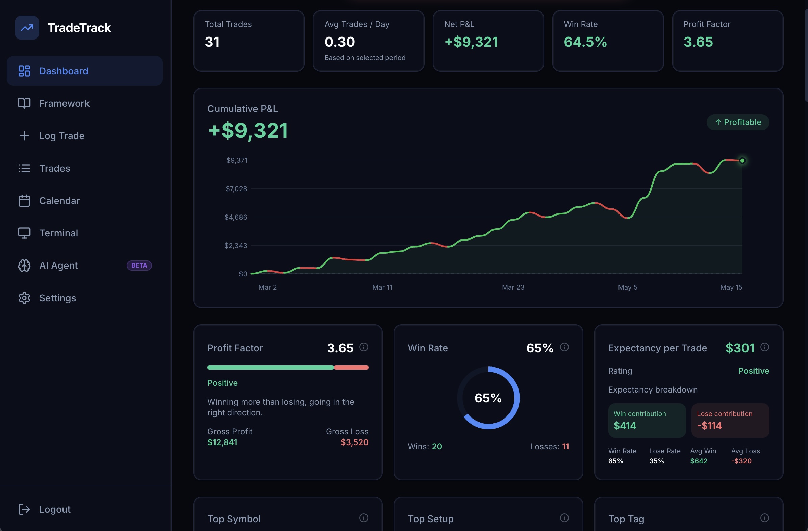Click the Lose contribution -$114 box

[730, 420]
